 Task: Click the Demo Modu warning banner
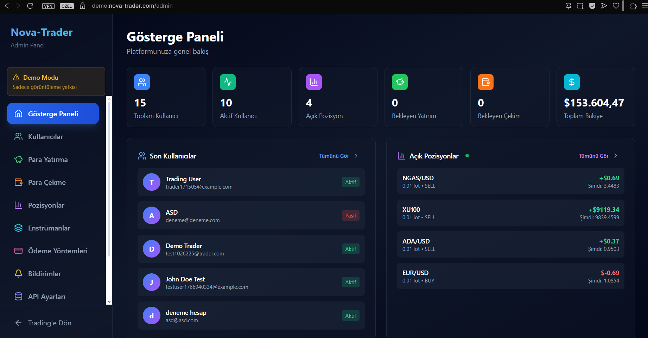(56, 81)
